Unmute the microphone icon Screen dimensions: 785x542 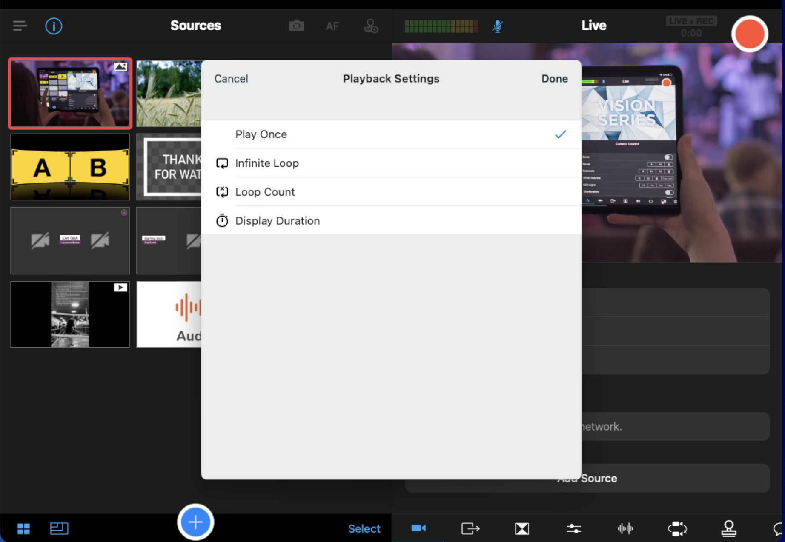497,26
